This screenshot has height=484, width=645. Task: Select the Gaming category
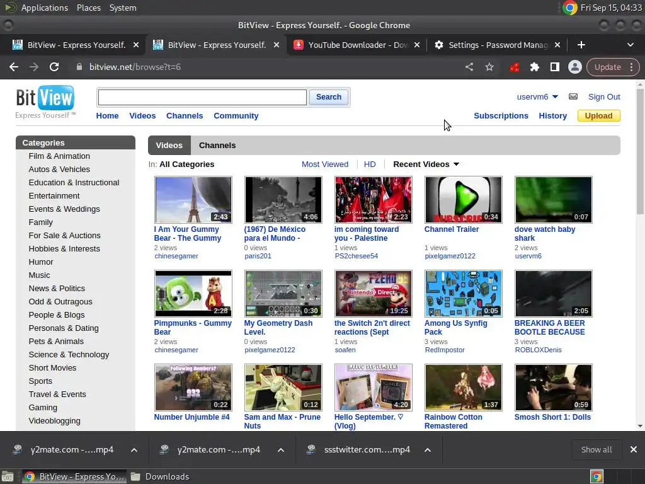[x=43, y=408]
